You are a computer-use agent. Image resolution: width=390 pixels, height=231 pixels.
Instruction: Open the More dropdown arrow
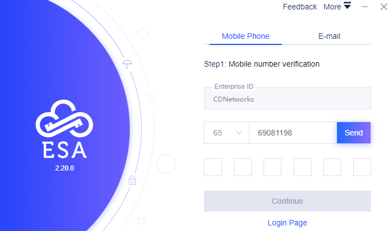347,6
